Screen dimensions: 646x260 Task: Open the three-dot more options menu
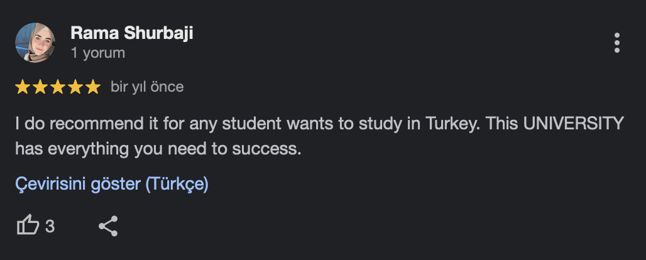pos(616,43)
